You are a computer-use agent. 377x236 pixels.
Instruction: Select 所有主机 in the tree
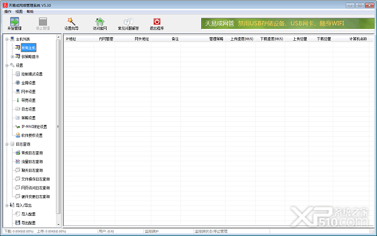29,48
